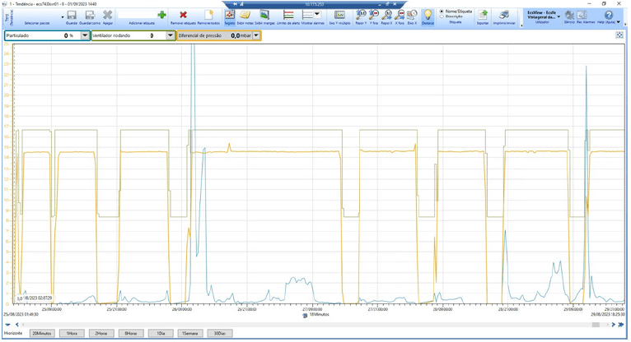
Task: Open the Diferencial de pressão dropdown arrow
Action: [256, 35]
